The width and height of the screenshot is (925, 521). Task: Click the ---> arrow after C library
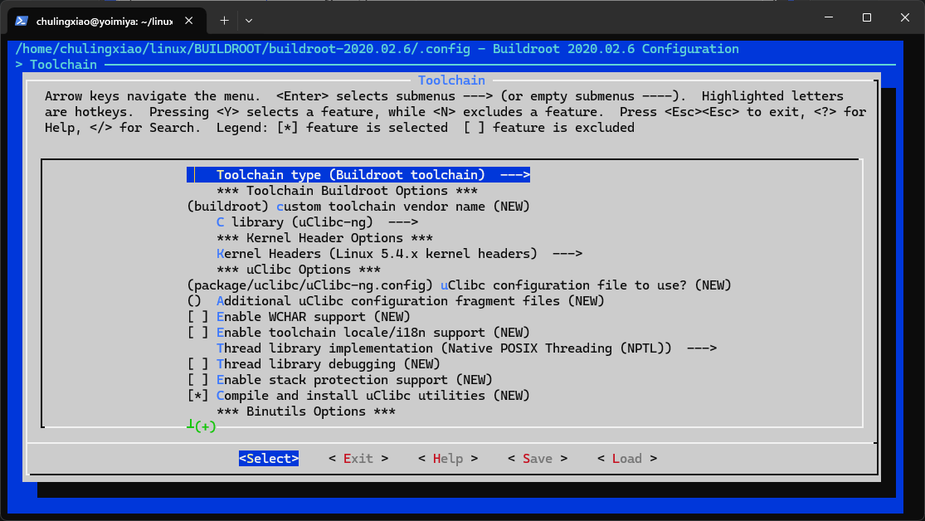tap(403, 222)
